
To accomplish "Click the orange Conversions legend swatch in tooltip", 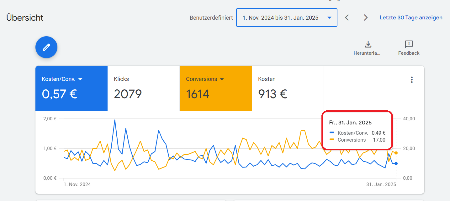I will [332, 140].
